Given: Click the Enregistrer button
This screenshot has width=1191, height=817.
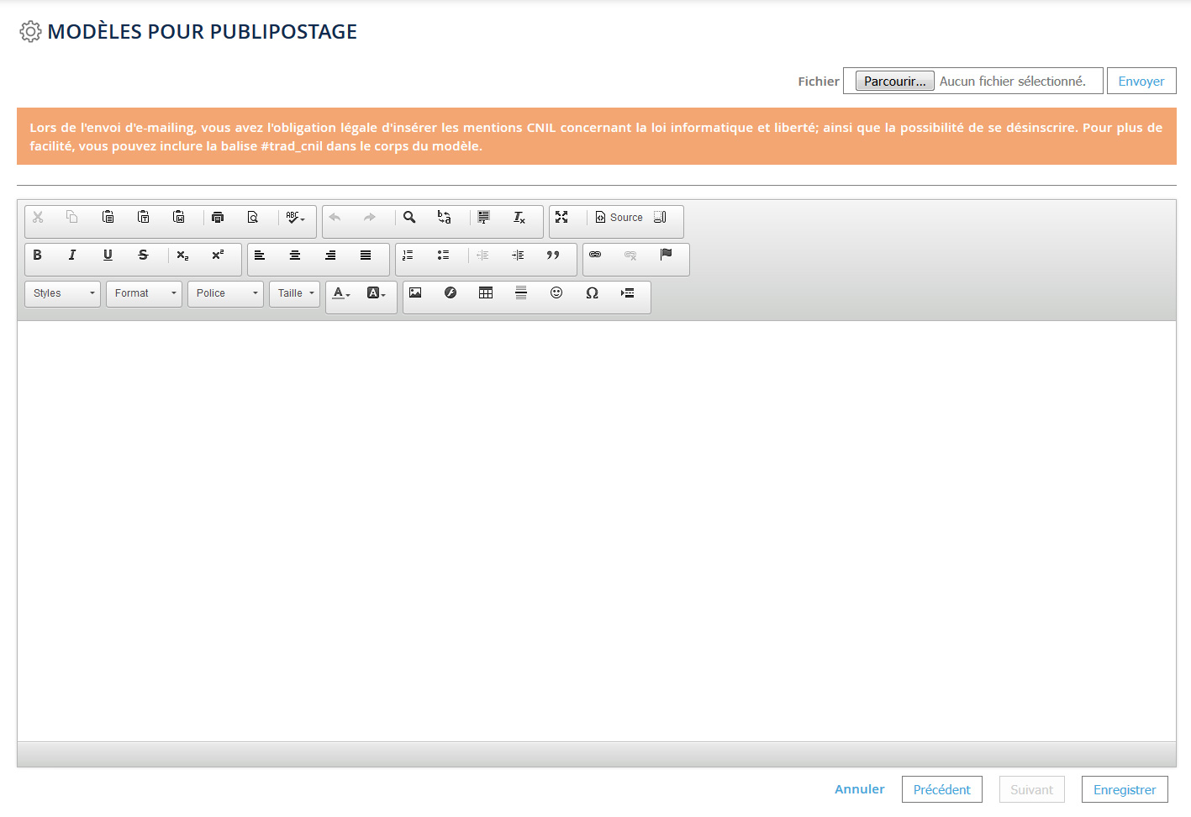Looking at the screenshot, I should click(x=1125, y=790).
